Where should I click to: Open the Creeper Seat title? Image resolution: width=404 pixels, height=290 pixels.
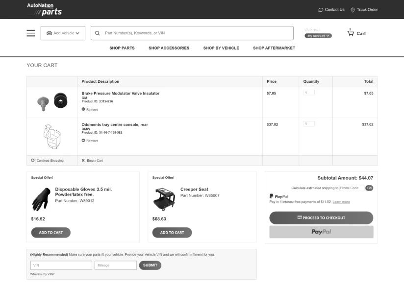194,189
